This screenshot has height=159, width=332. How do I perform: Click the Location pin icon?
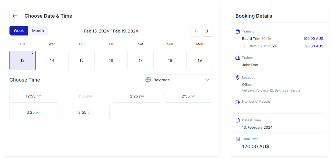tap(238, 77)
